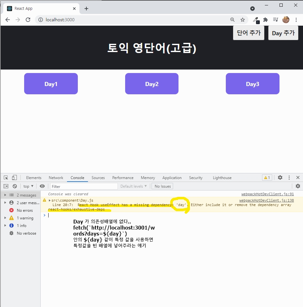Select the No verbose filter row
Viewport: 303px width, 307px height.
tap(20, 233)
